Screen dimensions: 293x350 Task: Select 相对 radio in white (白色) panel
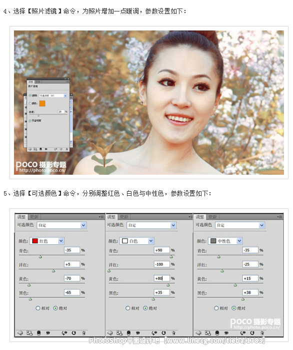127,308
